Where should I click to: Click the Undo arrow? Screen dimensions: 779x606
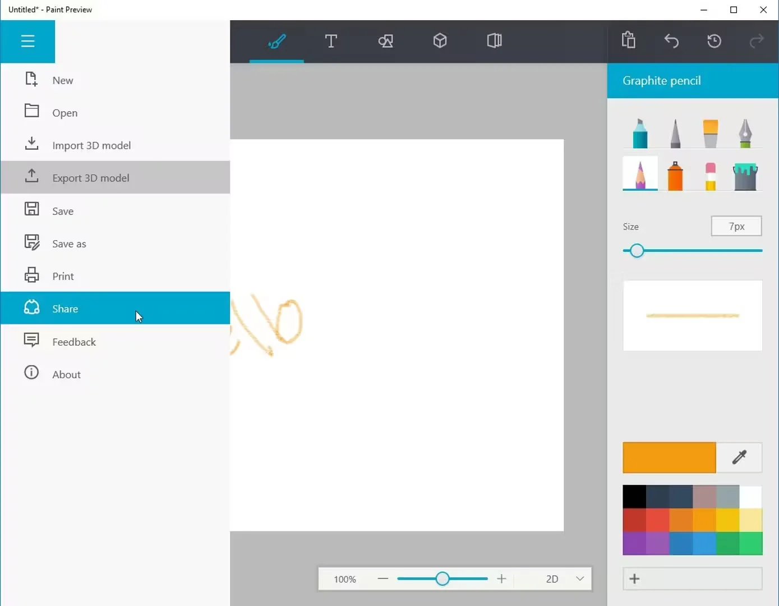coord(671,41)
